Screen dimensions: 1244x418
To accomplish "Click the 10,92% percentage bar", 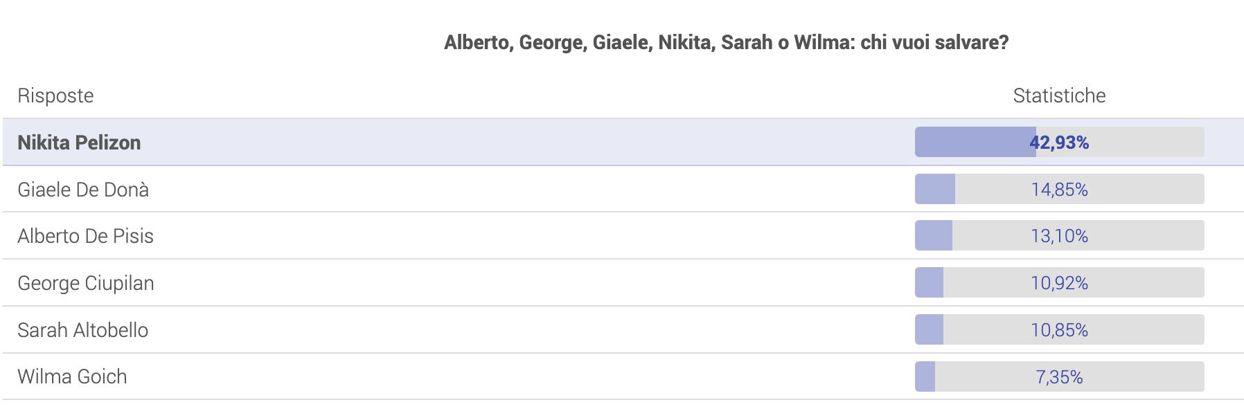I will [x=1059, y=282].
